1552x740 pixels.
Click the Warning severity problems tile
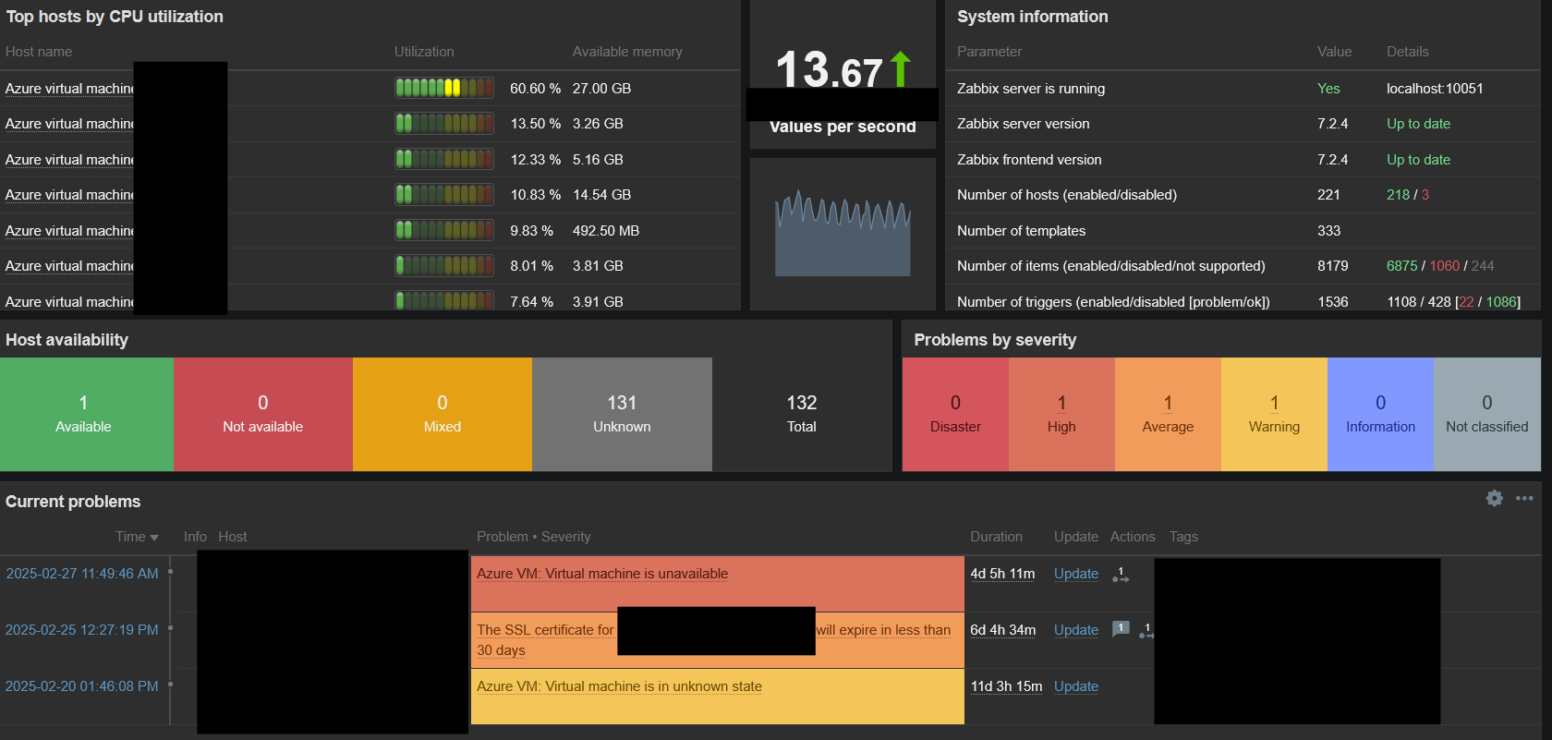tap(1274, 415)
